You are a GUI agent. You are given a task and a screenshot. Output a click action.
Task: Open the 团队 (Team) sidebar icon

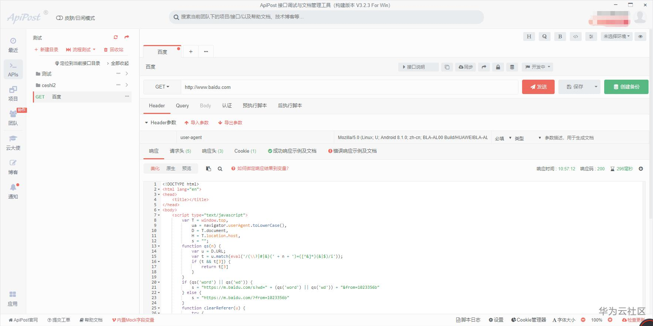(x=13, y=118)
